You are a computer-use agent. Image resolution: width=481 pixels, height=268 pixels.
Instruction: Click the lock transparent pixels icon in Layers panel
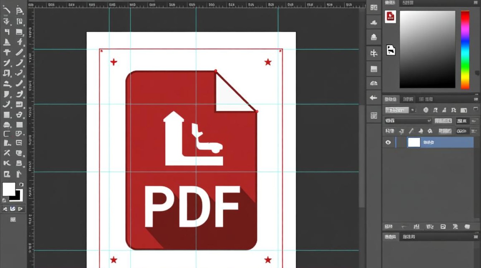402,131
